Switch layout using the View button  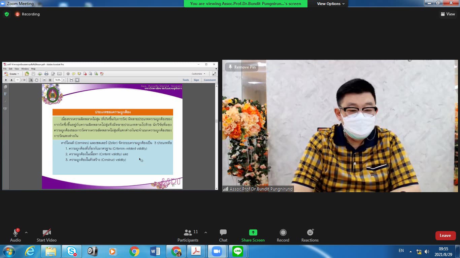448,14
